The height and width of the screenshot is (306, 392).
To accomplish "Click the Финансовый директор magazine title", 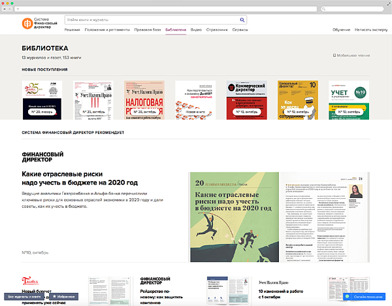I will [42, 157].
